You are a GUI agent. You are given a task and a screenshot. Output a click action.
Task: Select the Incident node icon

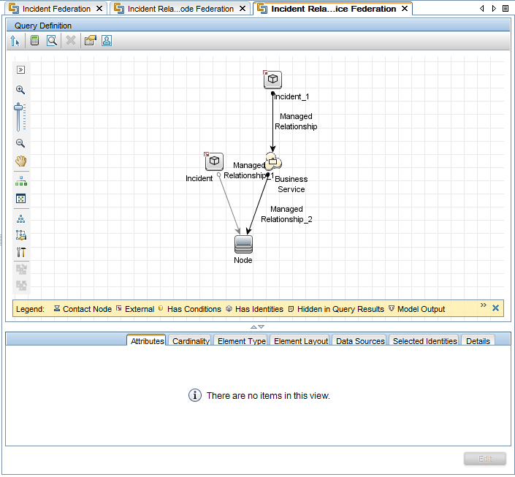click(x=214, y=161)
